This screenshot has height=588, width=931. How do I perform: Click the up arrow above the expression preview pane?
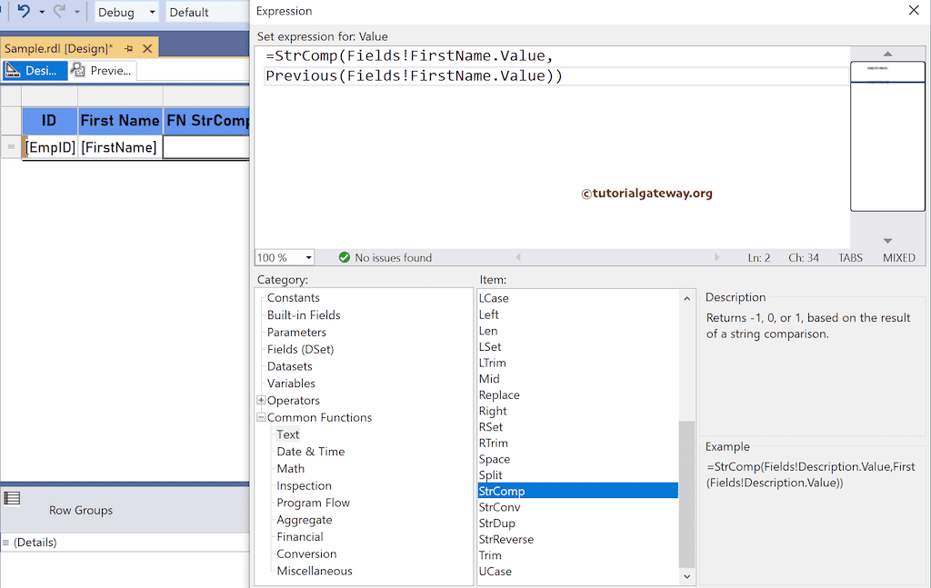(887, 55)
